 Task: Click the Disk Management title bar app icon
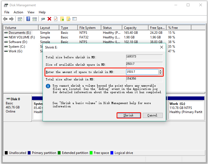click(x=6, y=5)
